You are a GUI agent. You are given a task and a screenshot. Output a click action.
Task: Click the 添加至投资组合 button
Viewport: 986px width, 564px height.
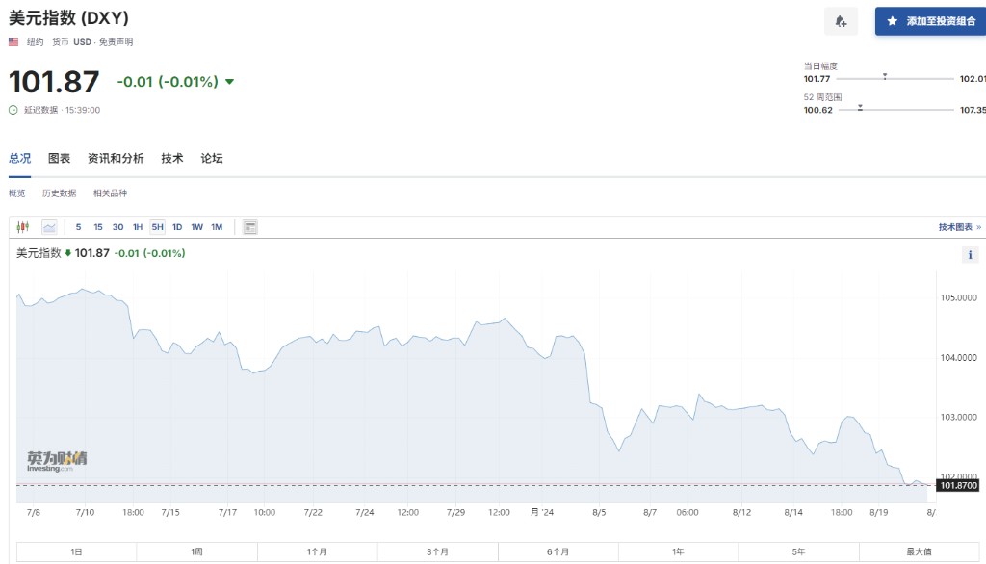(x=930, y=21)
